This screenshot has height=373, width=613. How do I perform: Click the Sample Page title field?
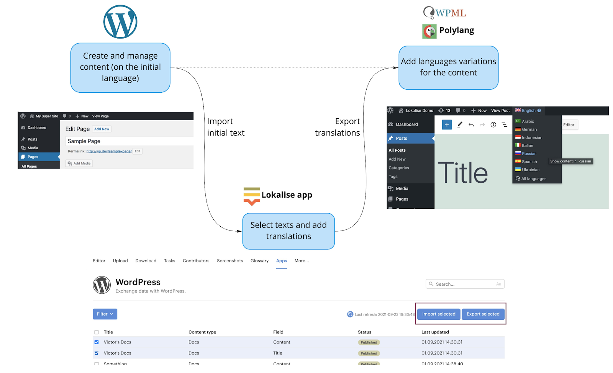point(129,141)
